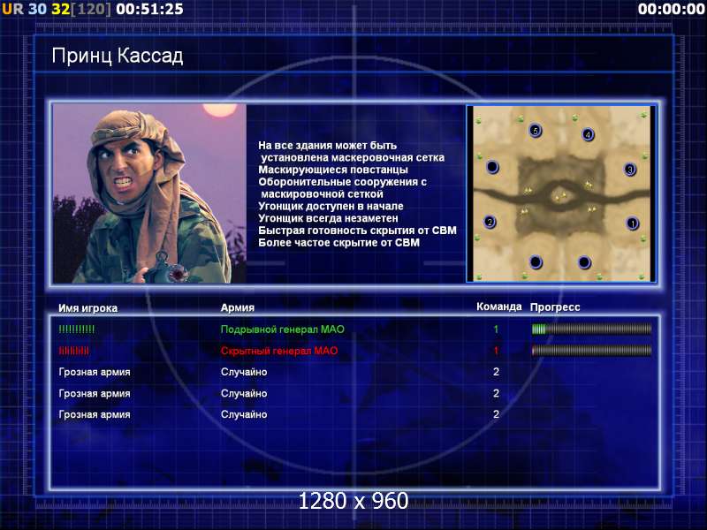Click the "Армия" column header
This screenshot has width=707, height=530.
[x=238, y=307]
